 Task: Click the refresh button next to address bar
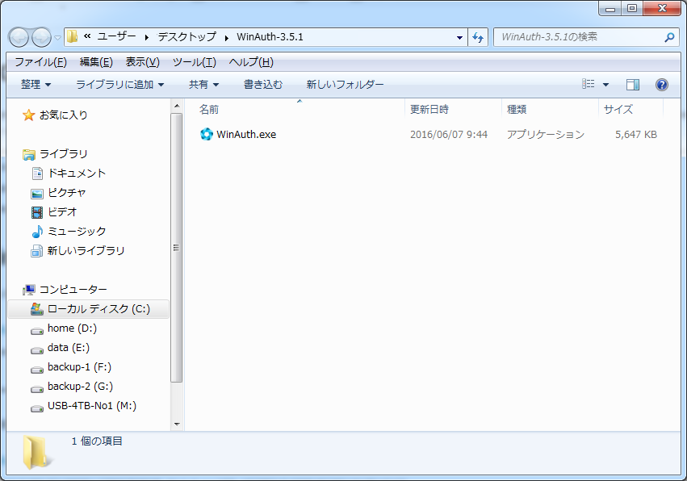(478, 37)
